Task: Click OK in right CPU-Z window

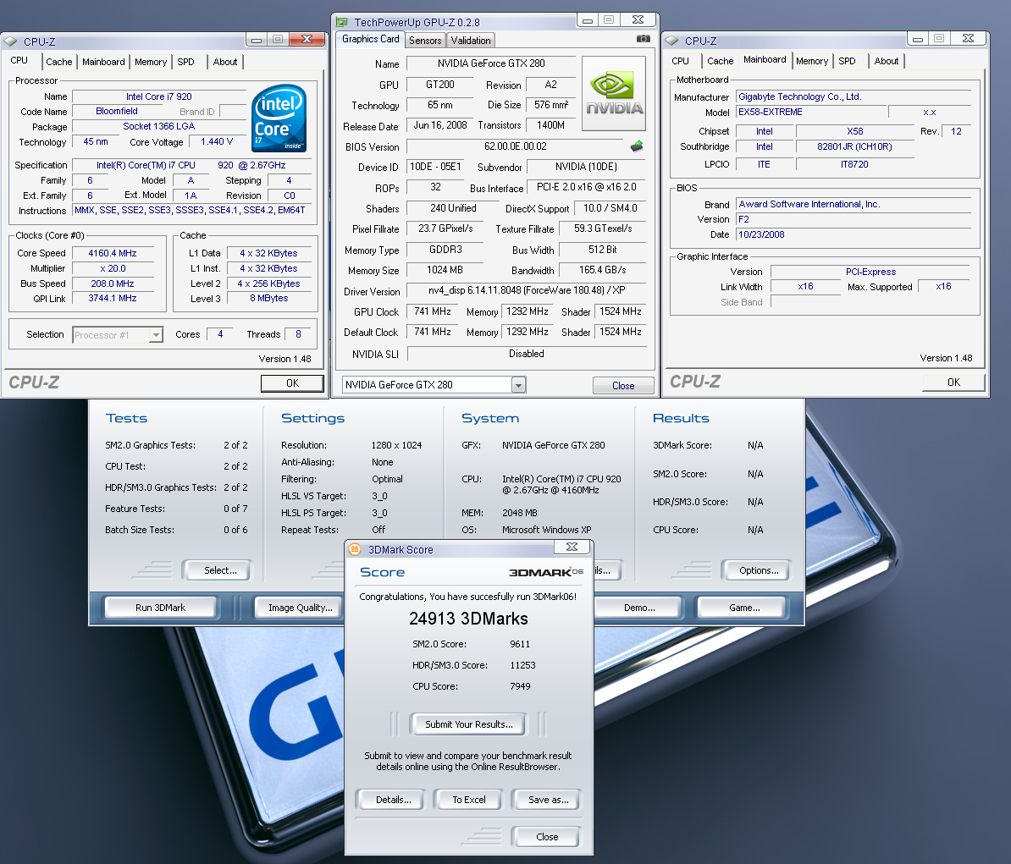Action: 953,382
